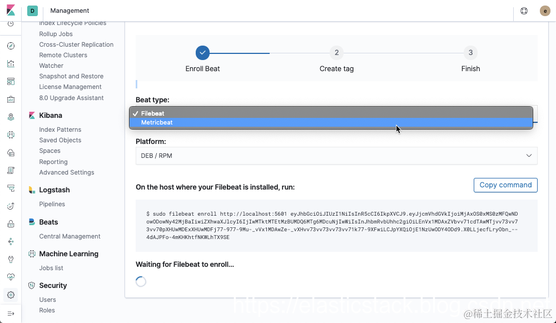Screen dimensions: 556x323
Task: Open Management from the gear icon
Action: pyautogui.click(x=11, y=295)
